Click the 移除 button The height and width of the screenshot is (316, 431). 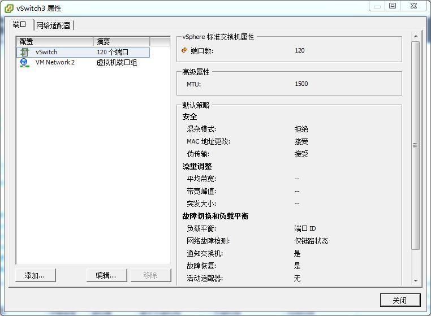150,275
